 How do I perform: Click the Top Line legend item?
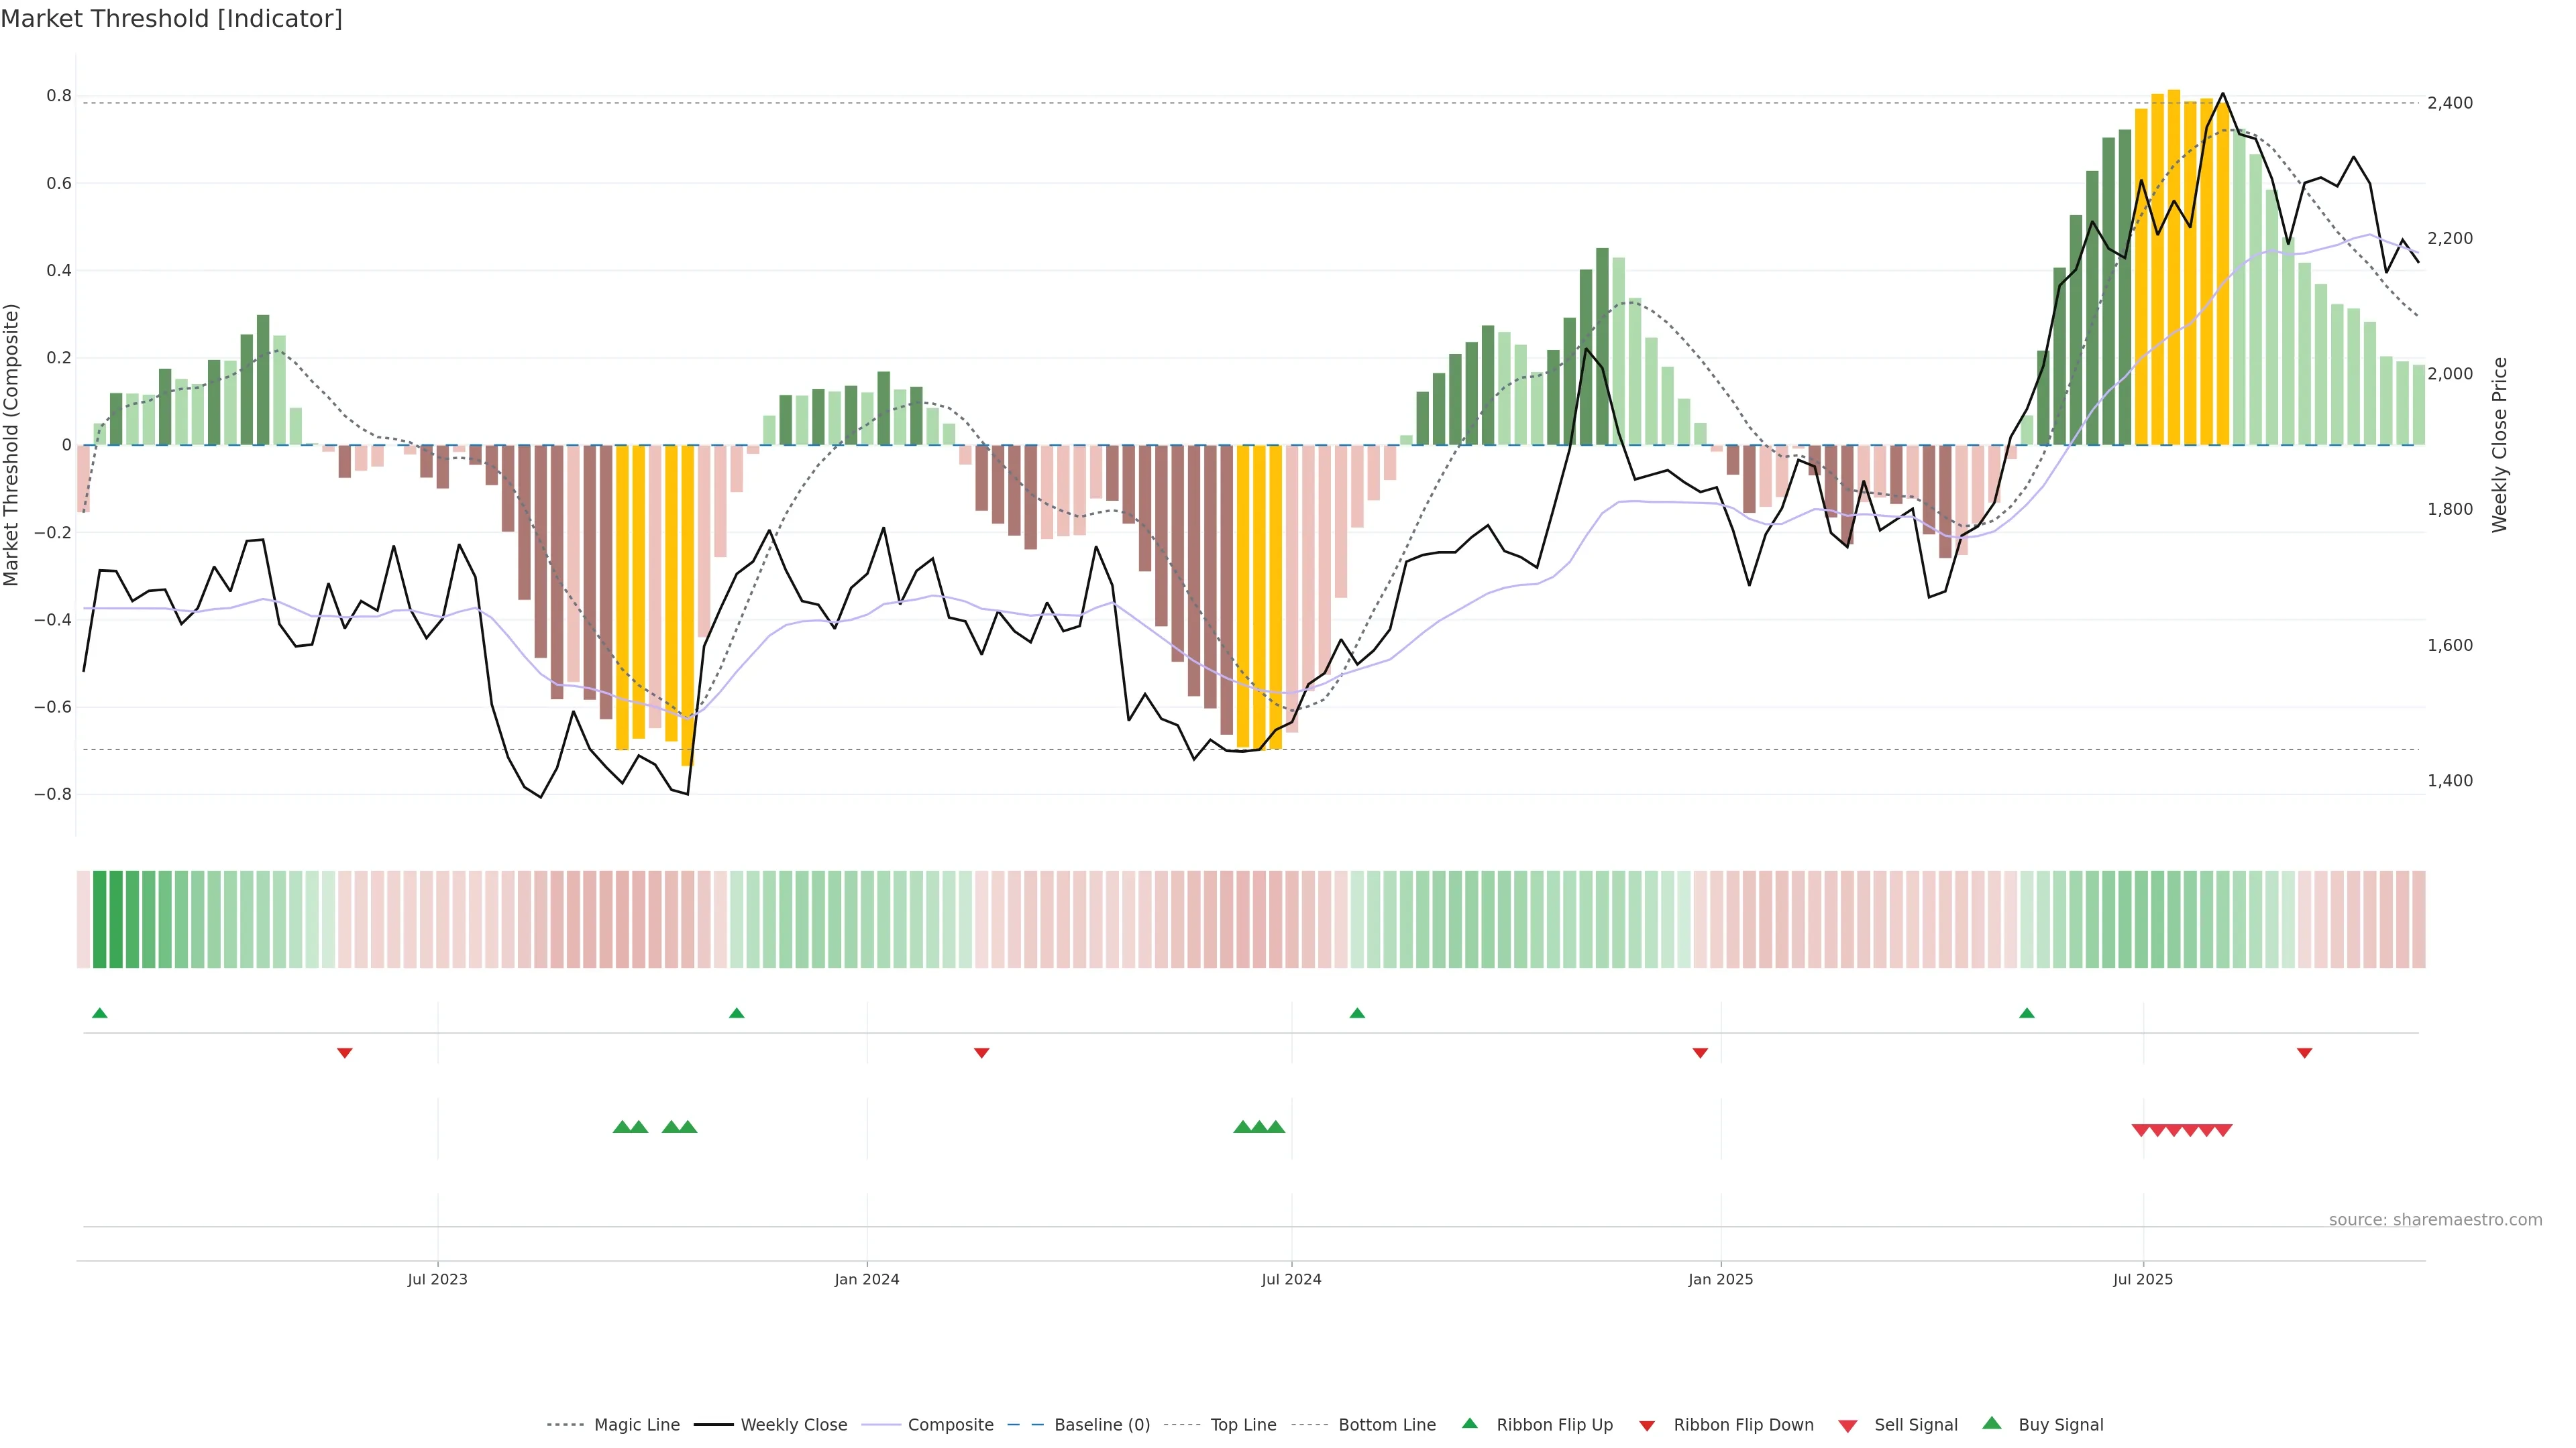coord(1243,1425)
